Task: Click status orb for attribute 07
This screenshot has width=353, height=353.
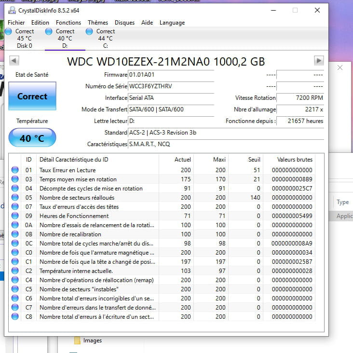Action: 15,206
